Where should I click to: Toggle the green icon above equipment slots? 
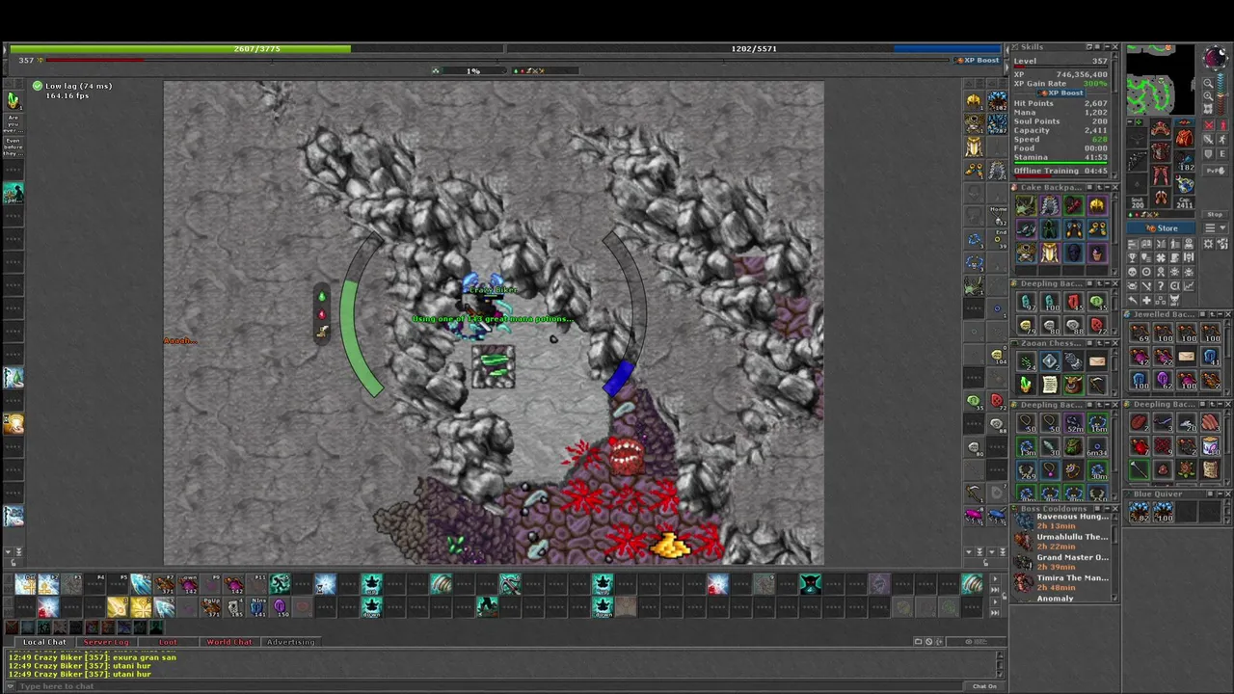point(1139,121)
